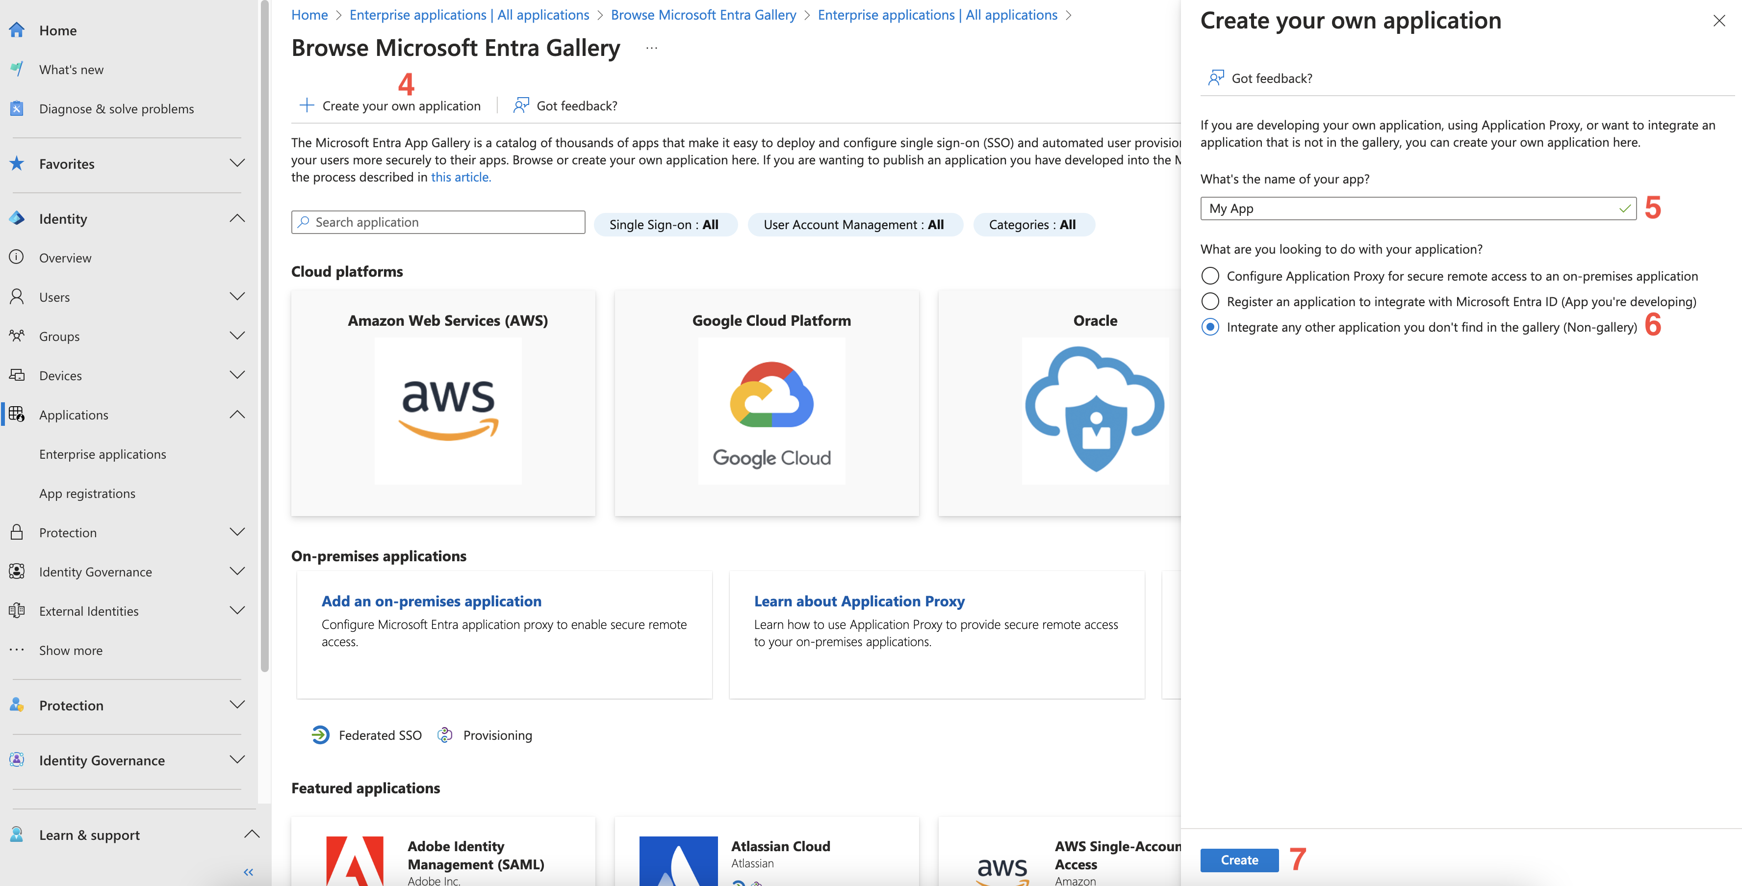Click the Home house icon in sidebar
1742x886 pixels.
click(17, 30)
